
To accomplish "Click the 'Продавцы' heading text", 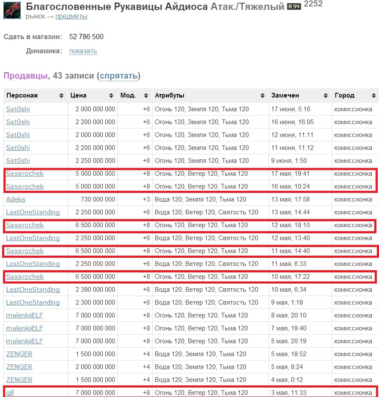I will (x=26, y=76).
